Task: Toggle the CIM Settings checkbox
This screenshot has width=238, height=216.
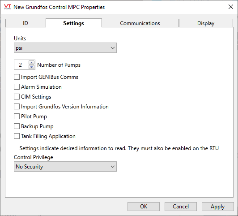Action: point(17,97)
